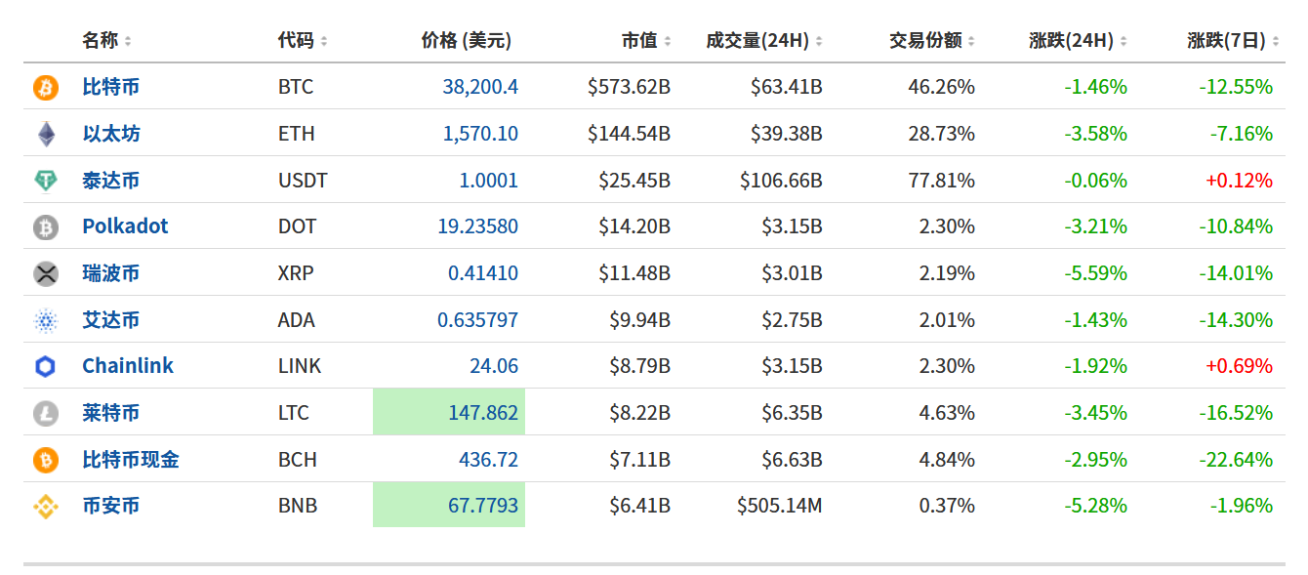This screenshot has width=1308, height=575.
Task: Click the Cardano icon in the ADA row
Action: (x=46, y=320)
